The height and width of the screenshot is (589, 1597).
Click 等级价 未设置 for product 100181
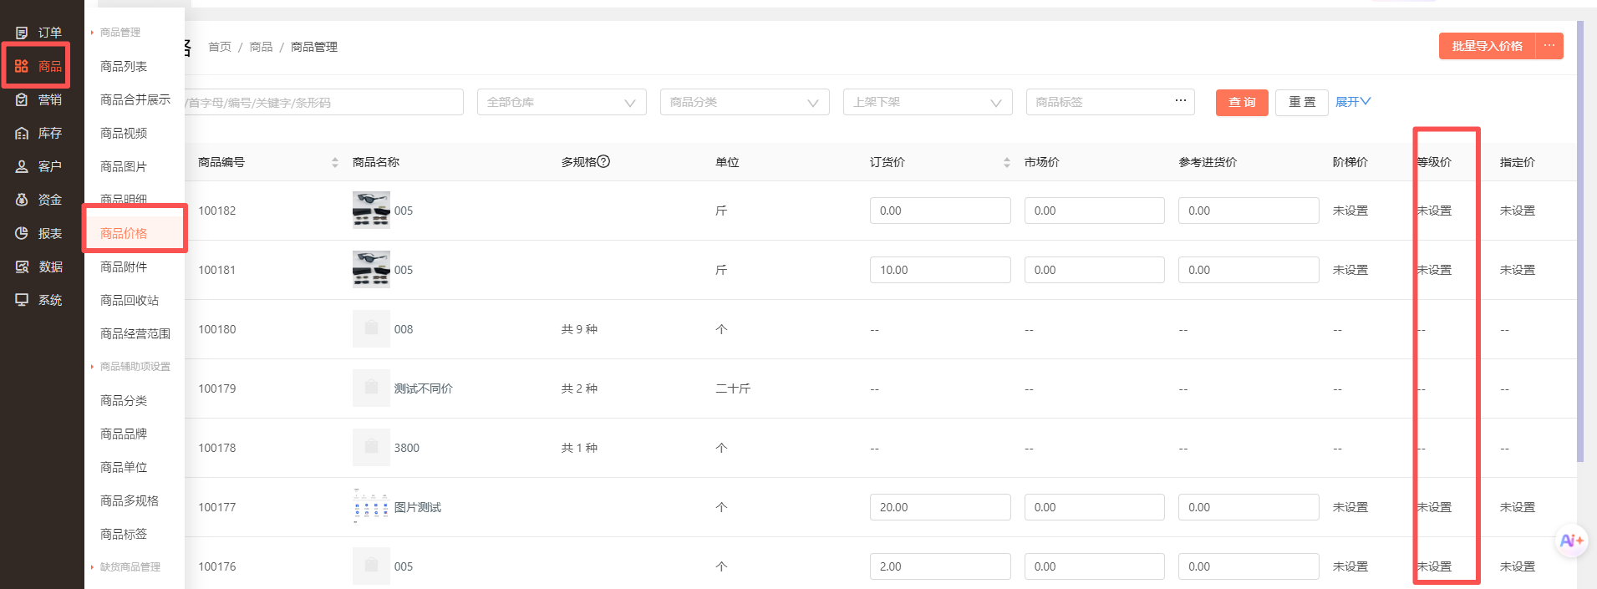coord(1434,270)
